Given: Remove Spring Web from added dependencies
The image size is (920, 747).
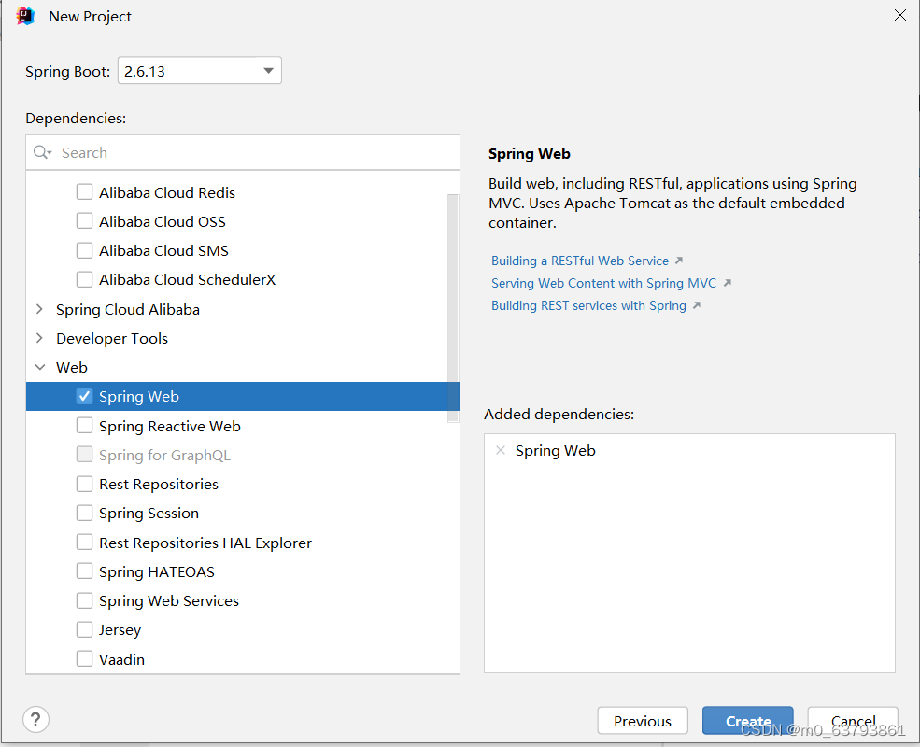Looking at the screenshot, I should click(501, 450).
